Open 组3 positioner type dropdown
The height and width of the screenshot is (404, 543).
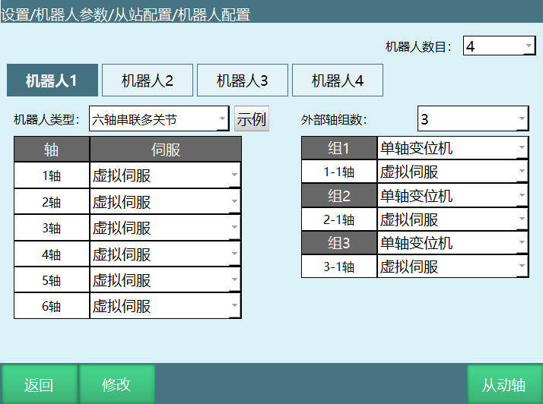pyautogui.click(x=452, y=243)
